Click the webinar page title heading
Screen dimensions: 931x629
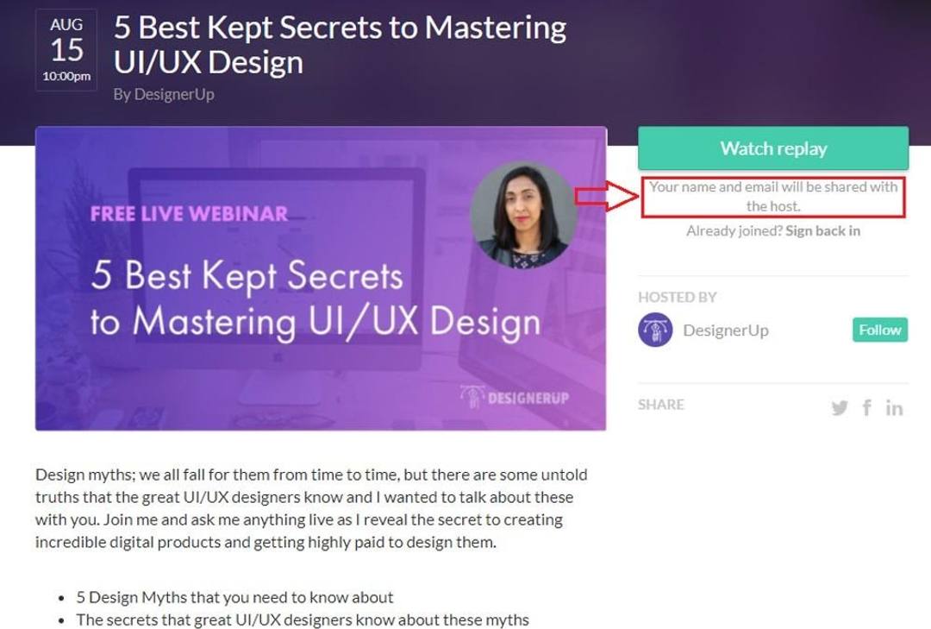tap(340, 45)
